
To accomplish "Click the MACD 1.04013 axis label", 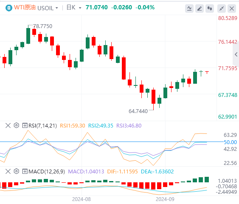I will [227, 181].
